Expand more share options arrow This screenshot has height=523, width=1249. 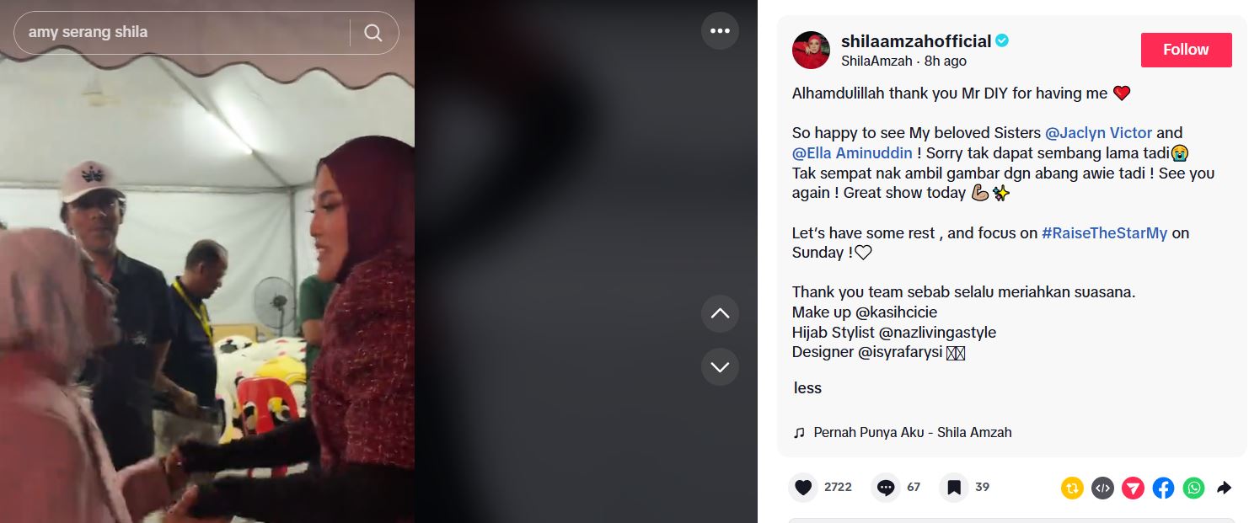click(1225, 488)
